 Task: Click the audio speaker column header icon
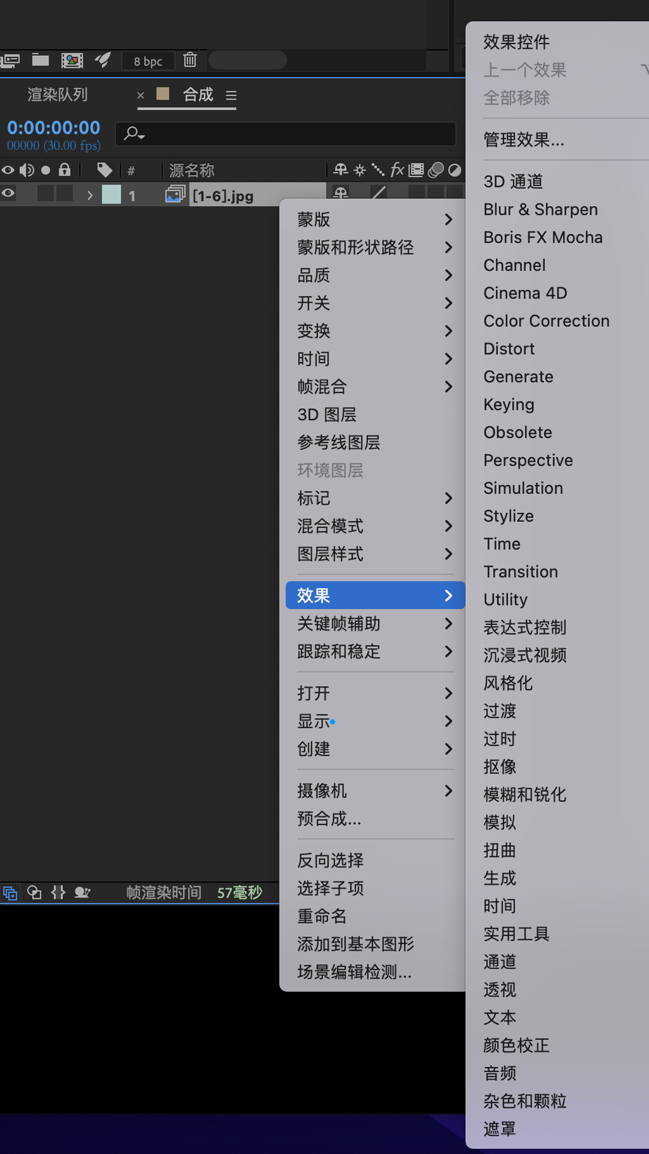pyautogui.click(x=26, y=170)
